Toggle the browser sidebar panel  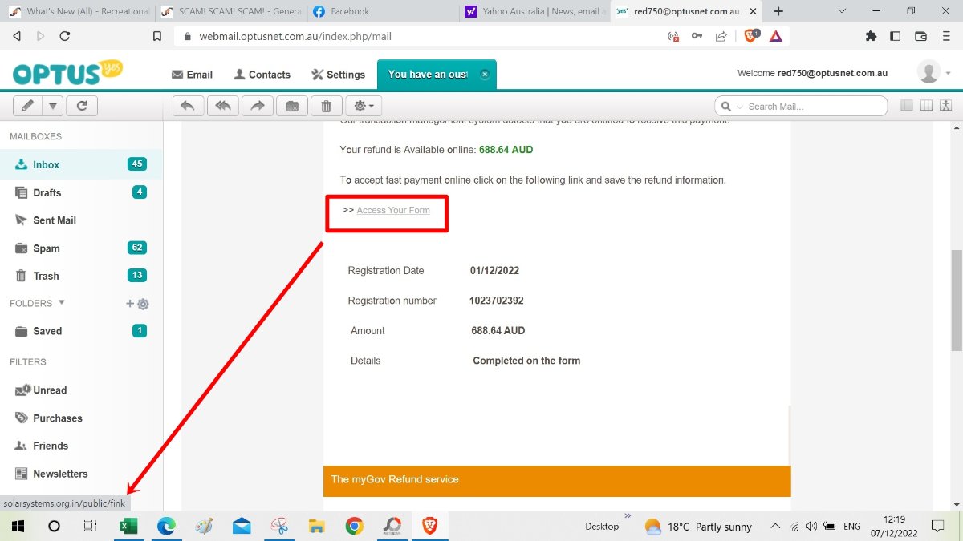896,36
